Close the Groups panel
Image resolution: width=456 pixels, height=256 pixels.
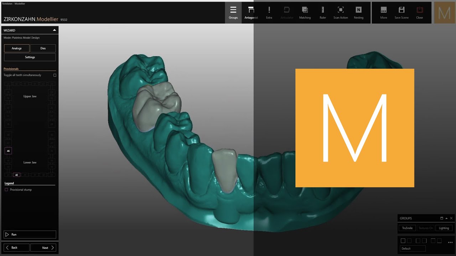[451, 218]
